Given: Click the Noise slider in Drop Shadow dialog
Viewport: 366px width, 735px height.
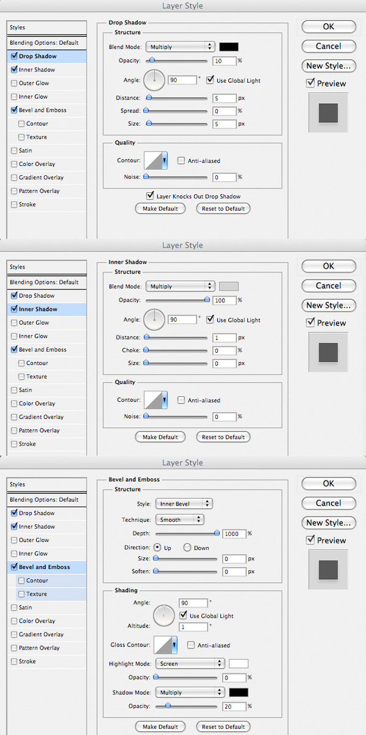Looking at the screenshot, I should coord(177,177).
